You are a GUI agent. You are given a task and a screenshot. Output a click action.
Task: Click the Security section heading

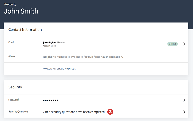click(x=15, y=87)
